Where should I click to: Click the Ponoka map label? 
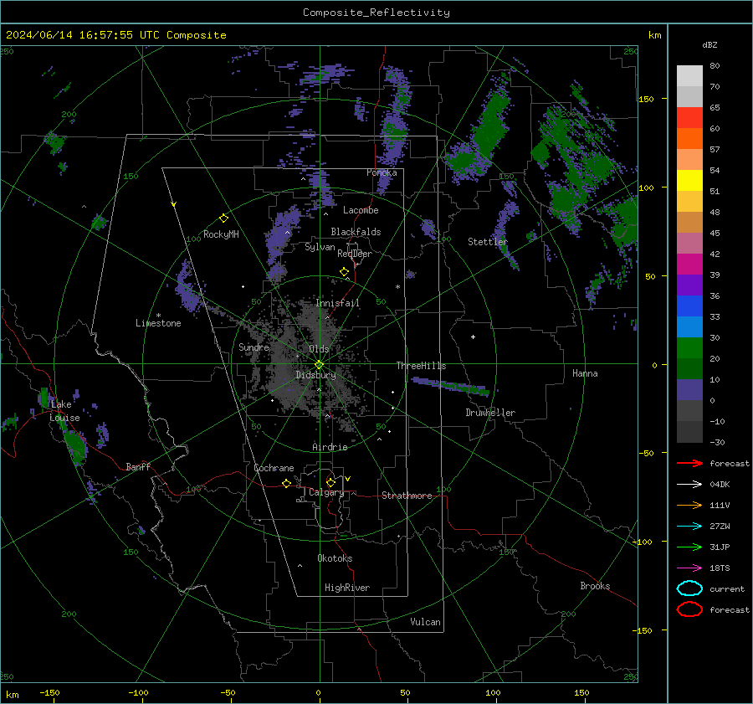point(382,172)
